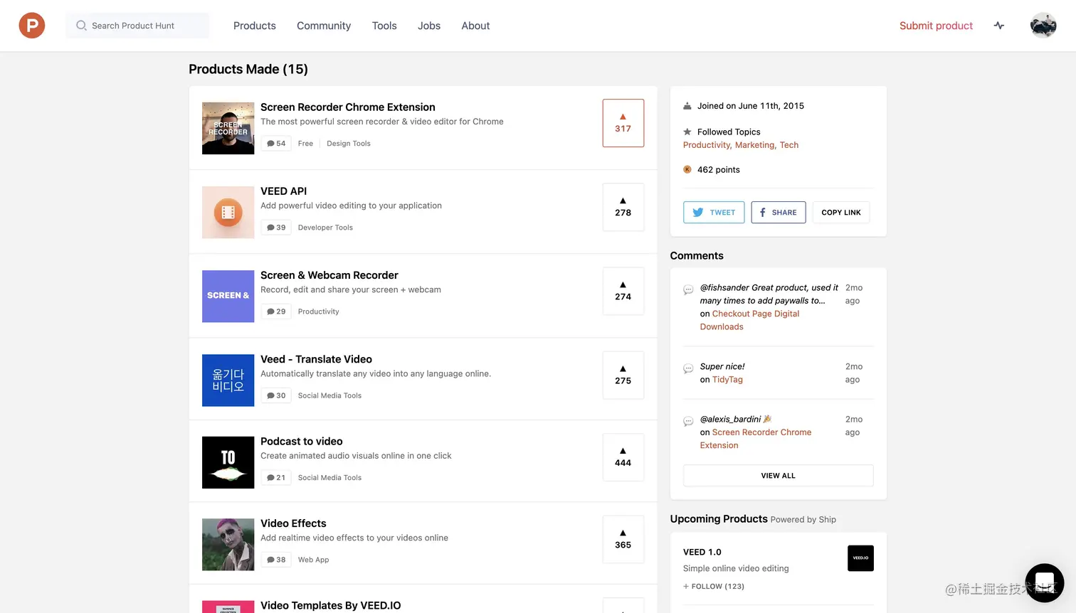The width and height of the screenshot is (1076, 613).
Task: Open the Developer Tools topic tag
Action: pos(325,228)
